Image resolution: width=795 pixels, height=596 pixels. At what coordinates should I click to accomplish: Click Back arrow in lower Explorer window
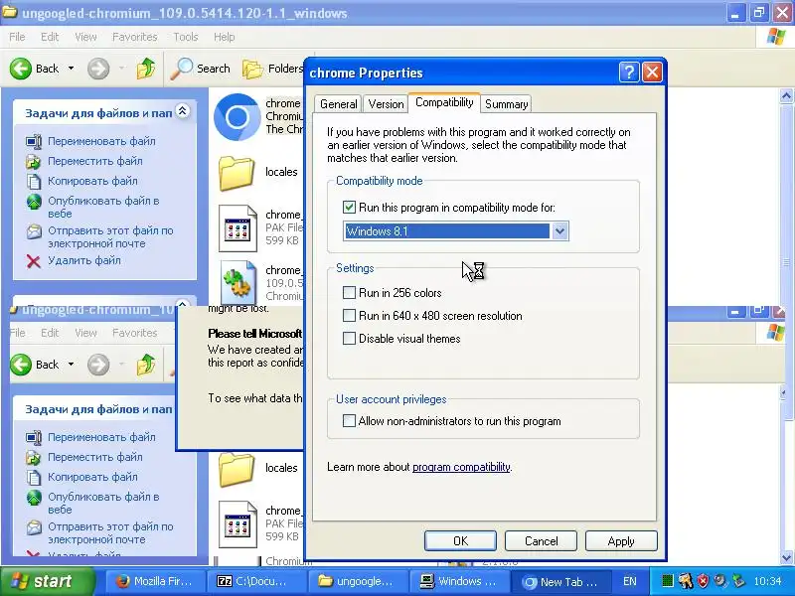(x=21, y=365)
